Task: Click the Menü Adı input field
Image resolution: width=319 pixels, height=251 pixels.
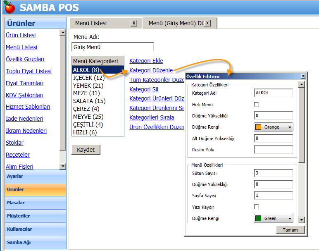Action: pos(112,47)
